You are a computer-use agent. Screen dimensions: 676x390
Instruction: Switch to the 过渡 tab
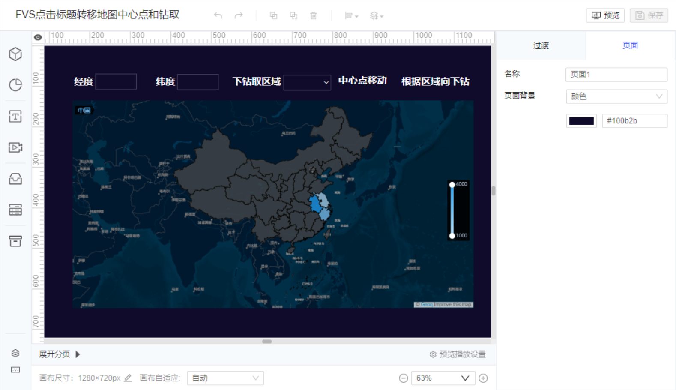pyautogui.click(x=541, y=45)
